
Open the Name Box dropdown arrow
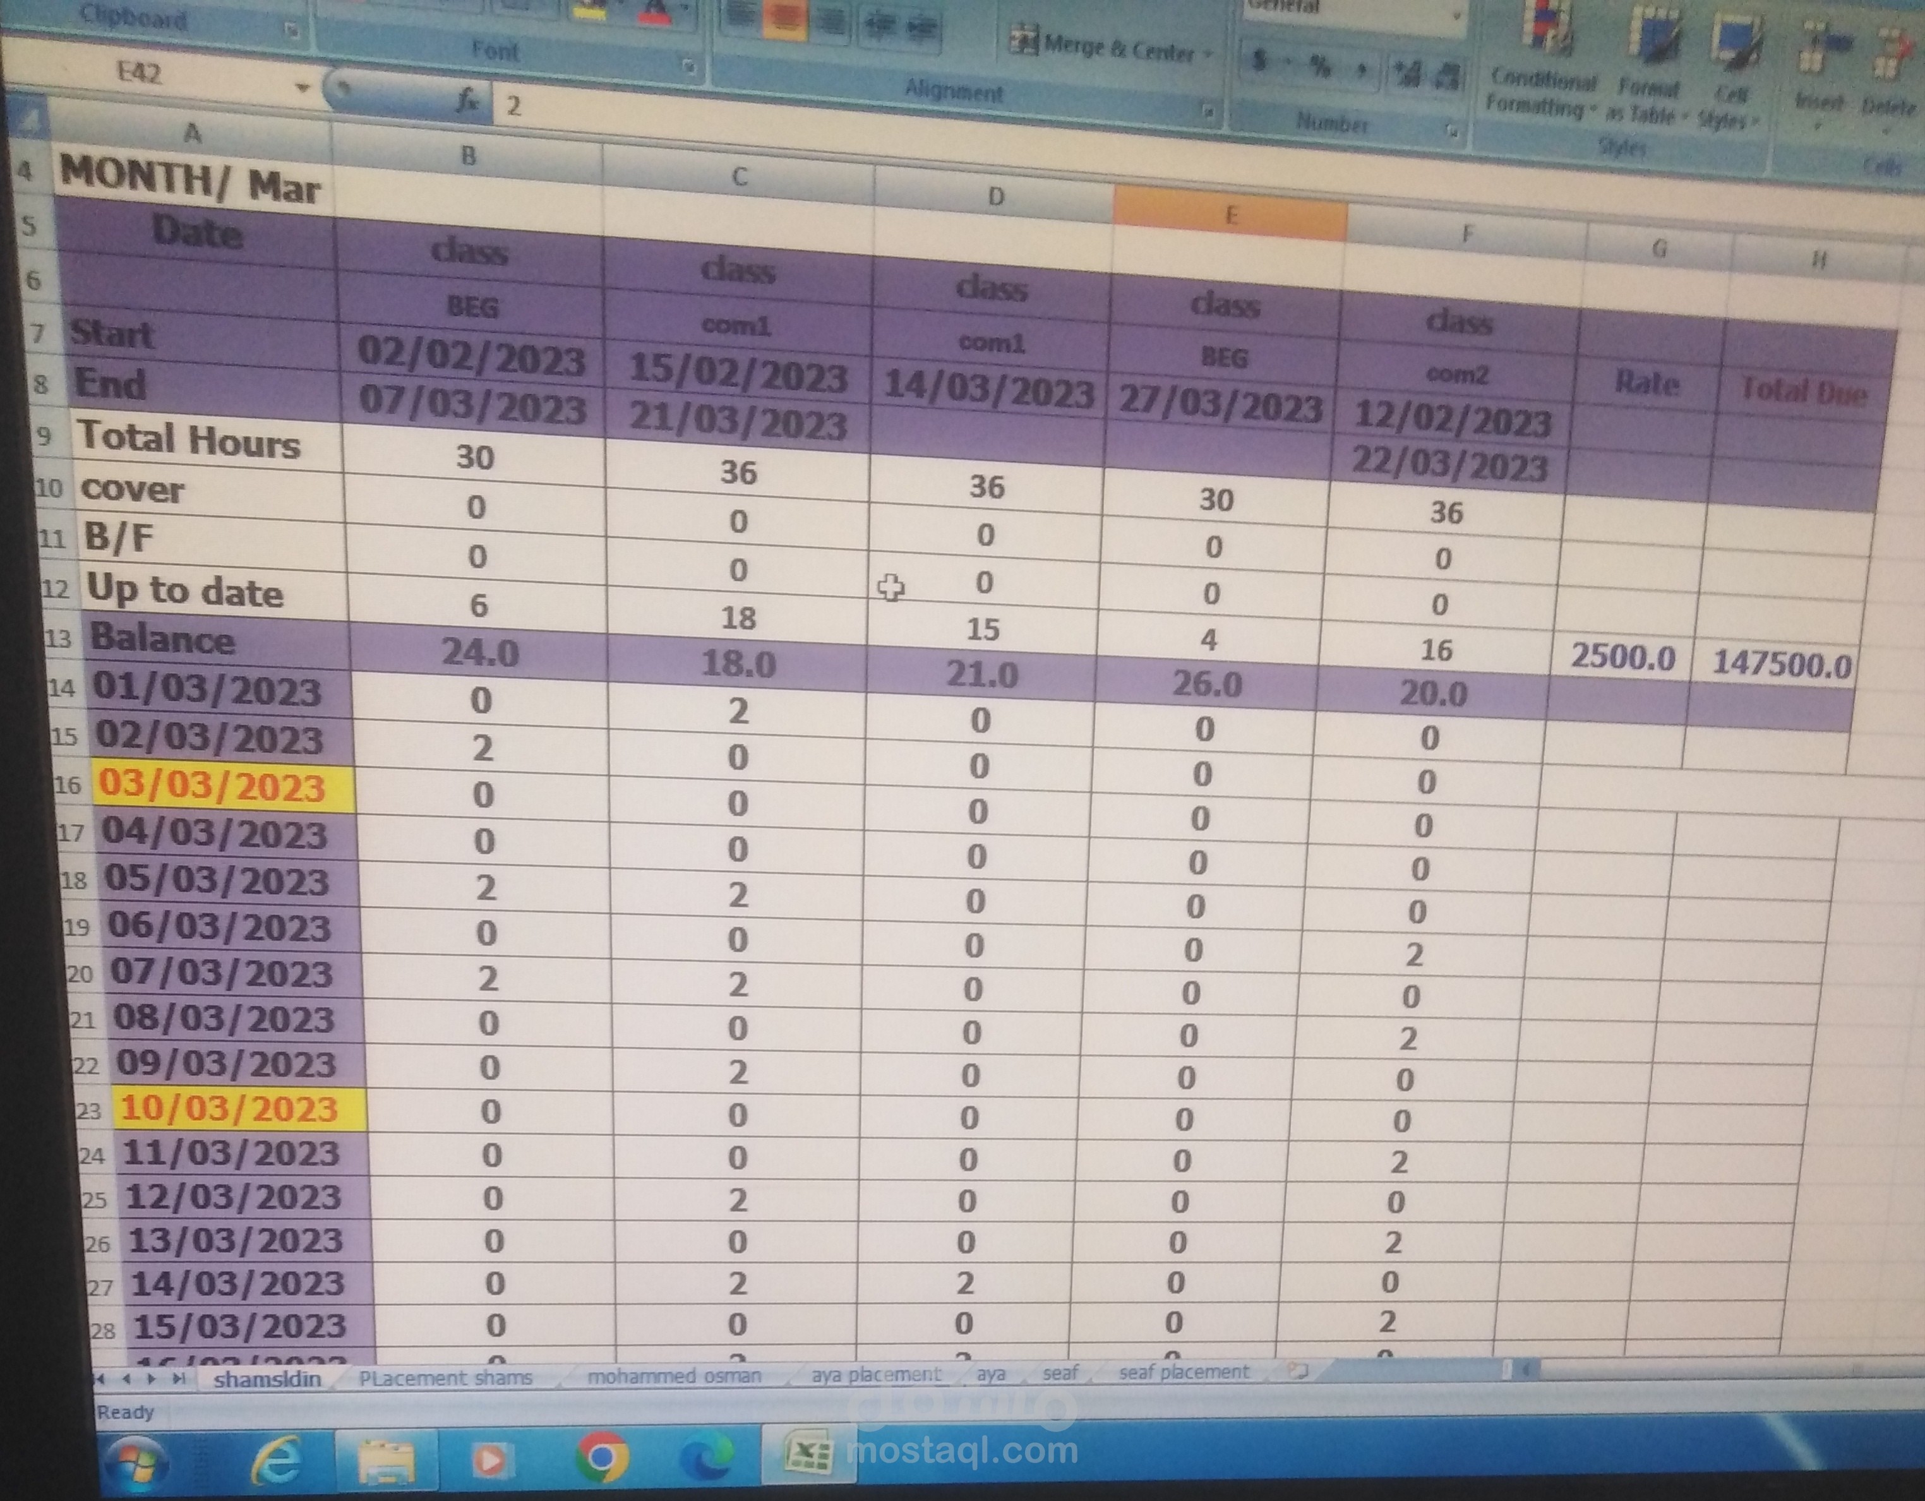point(303,87)
